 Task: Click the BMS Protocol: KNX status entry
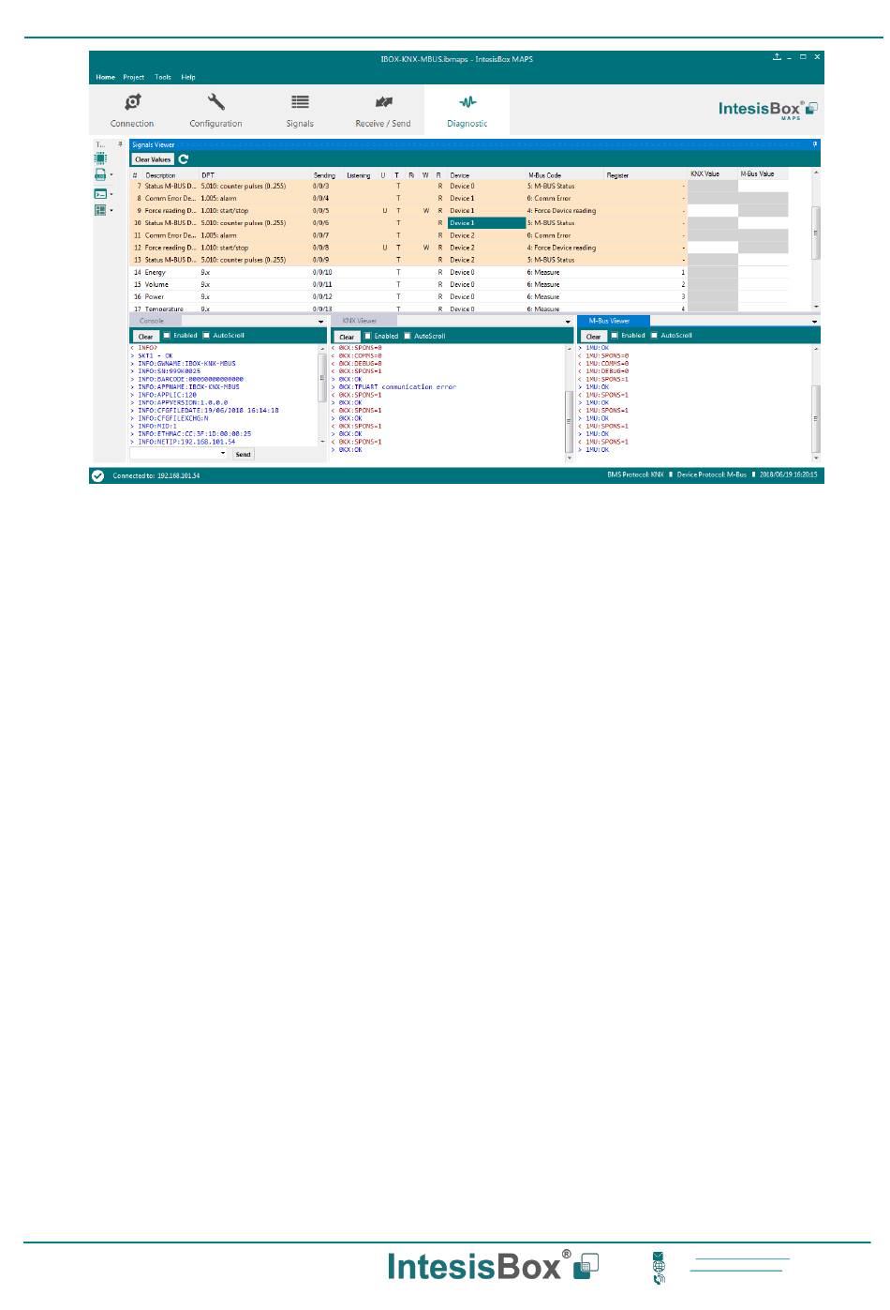coord(635,475)
